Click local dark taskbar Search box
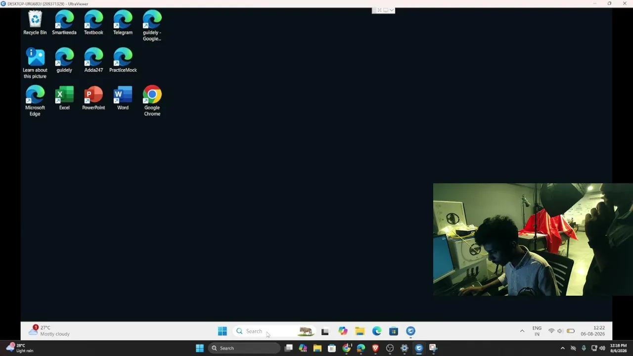 (x=244, y=348)
